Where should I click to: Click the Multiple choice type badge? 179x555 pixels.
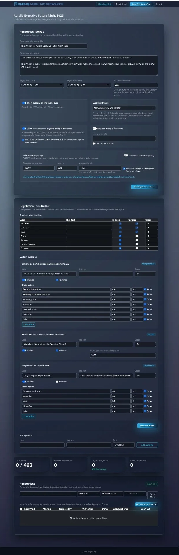click(x=148, y=264)
